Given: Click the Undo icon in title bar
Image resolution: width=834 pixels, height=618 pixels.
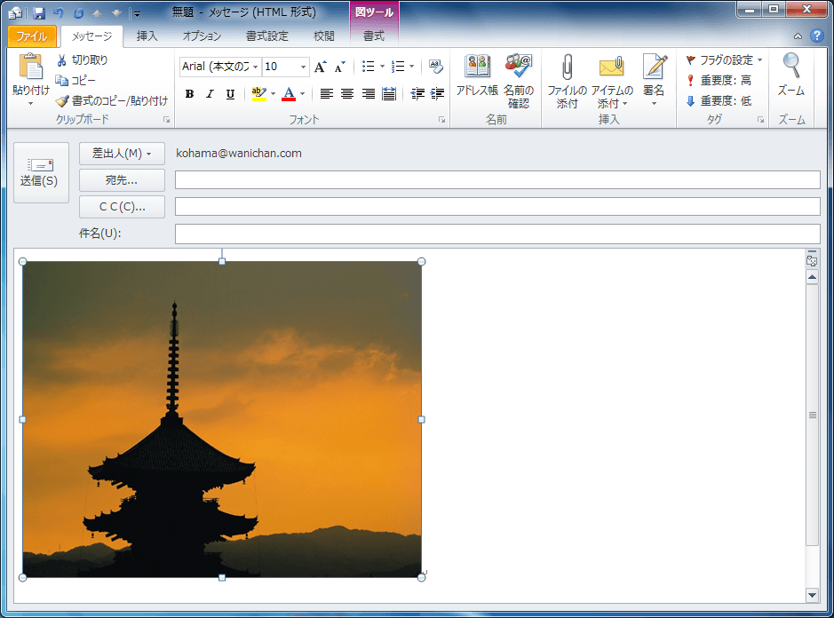Looking at the screenshot, I should 59,12.
